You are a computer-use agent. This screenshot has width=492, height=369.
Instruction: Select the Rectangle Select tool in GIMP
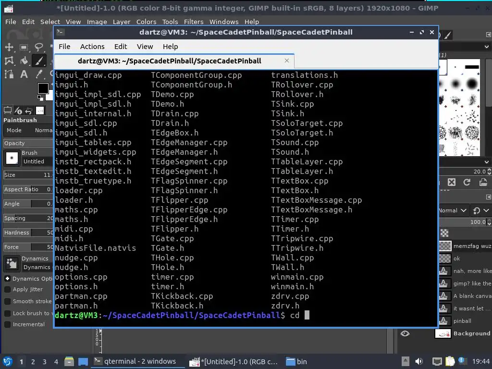pos(24,48)
